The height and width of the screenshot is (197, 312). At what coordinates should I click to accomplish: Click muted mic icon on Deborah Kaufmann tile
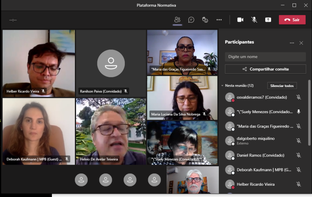pyautogui.click(x=67, y=159)
